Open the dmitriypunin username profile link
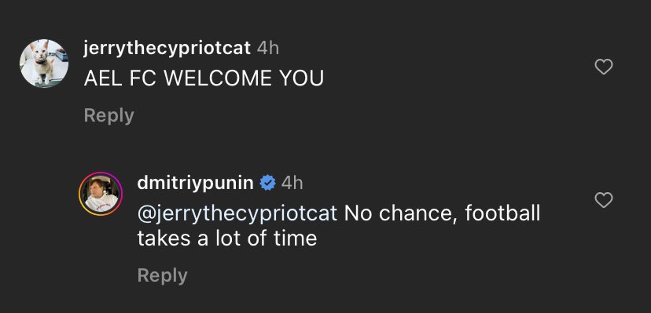 (195, 183)
